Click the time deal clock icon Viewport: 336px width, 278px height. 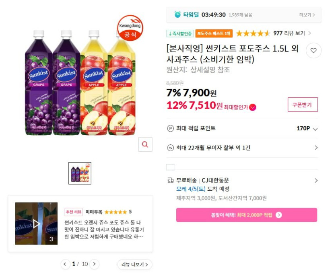177,14
